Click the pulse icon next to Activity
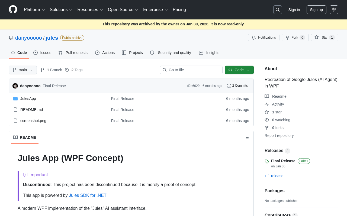 [x=267, y=104]
